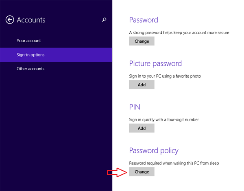Click the Picture password heading

[155, 63]
